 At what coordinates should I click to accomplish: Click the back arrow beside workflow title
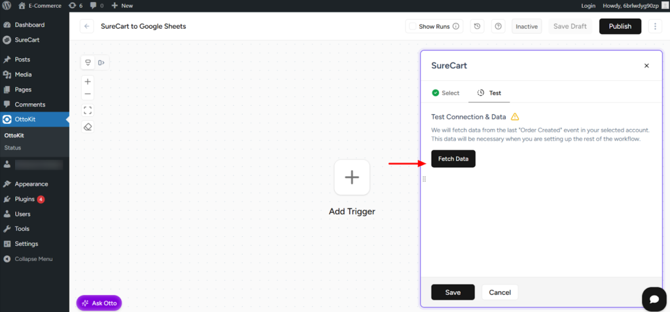point(87,27)
